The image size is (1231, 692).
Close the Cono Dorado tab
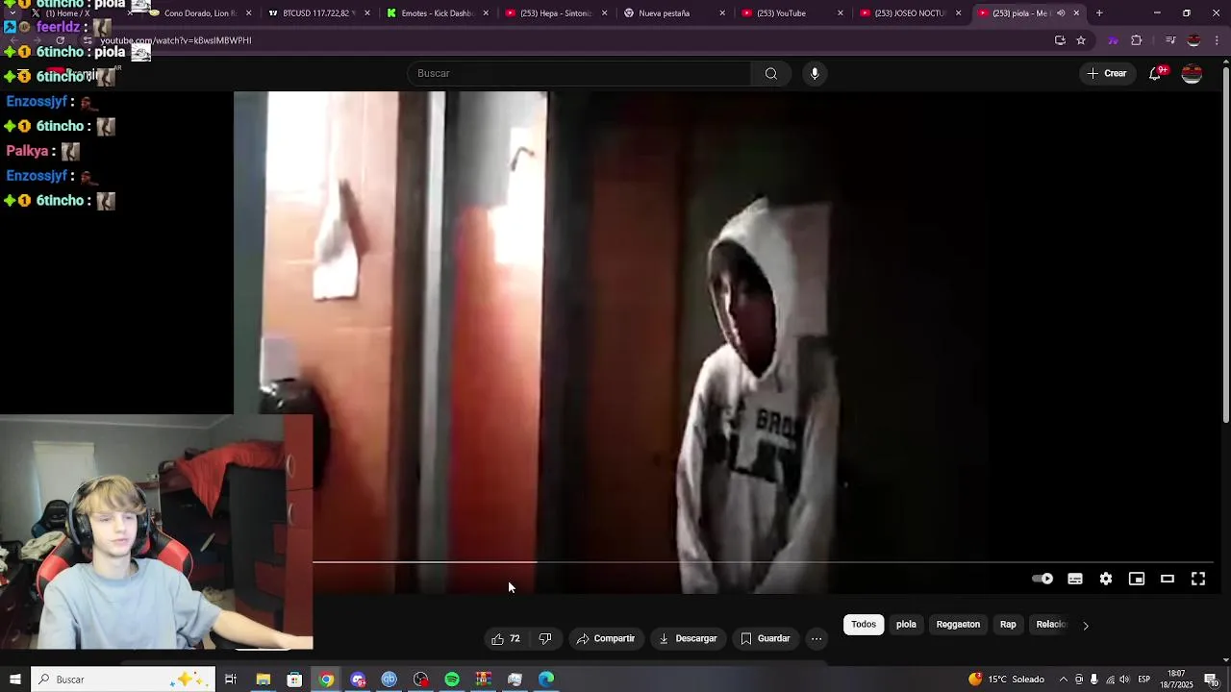(249, 13)
